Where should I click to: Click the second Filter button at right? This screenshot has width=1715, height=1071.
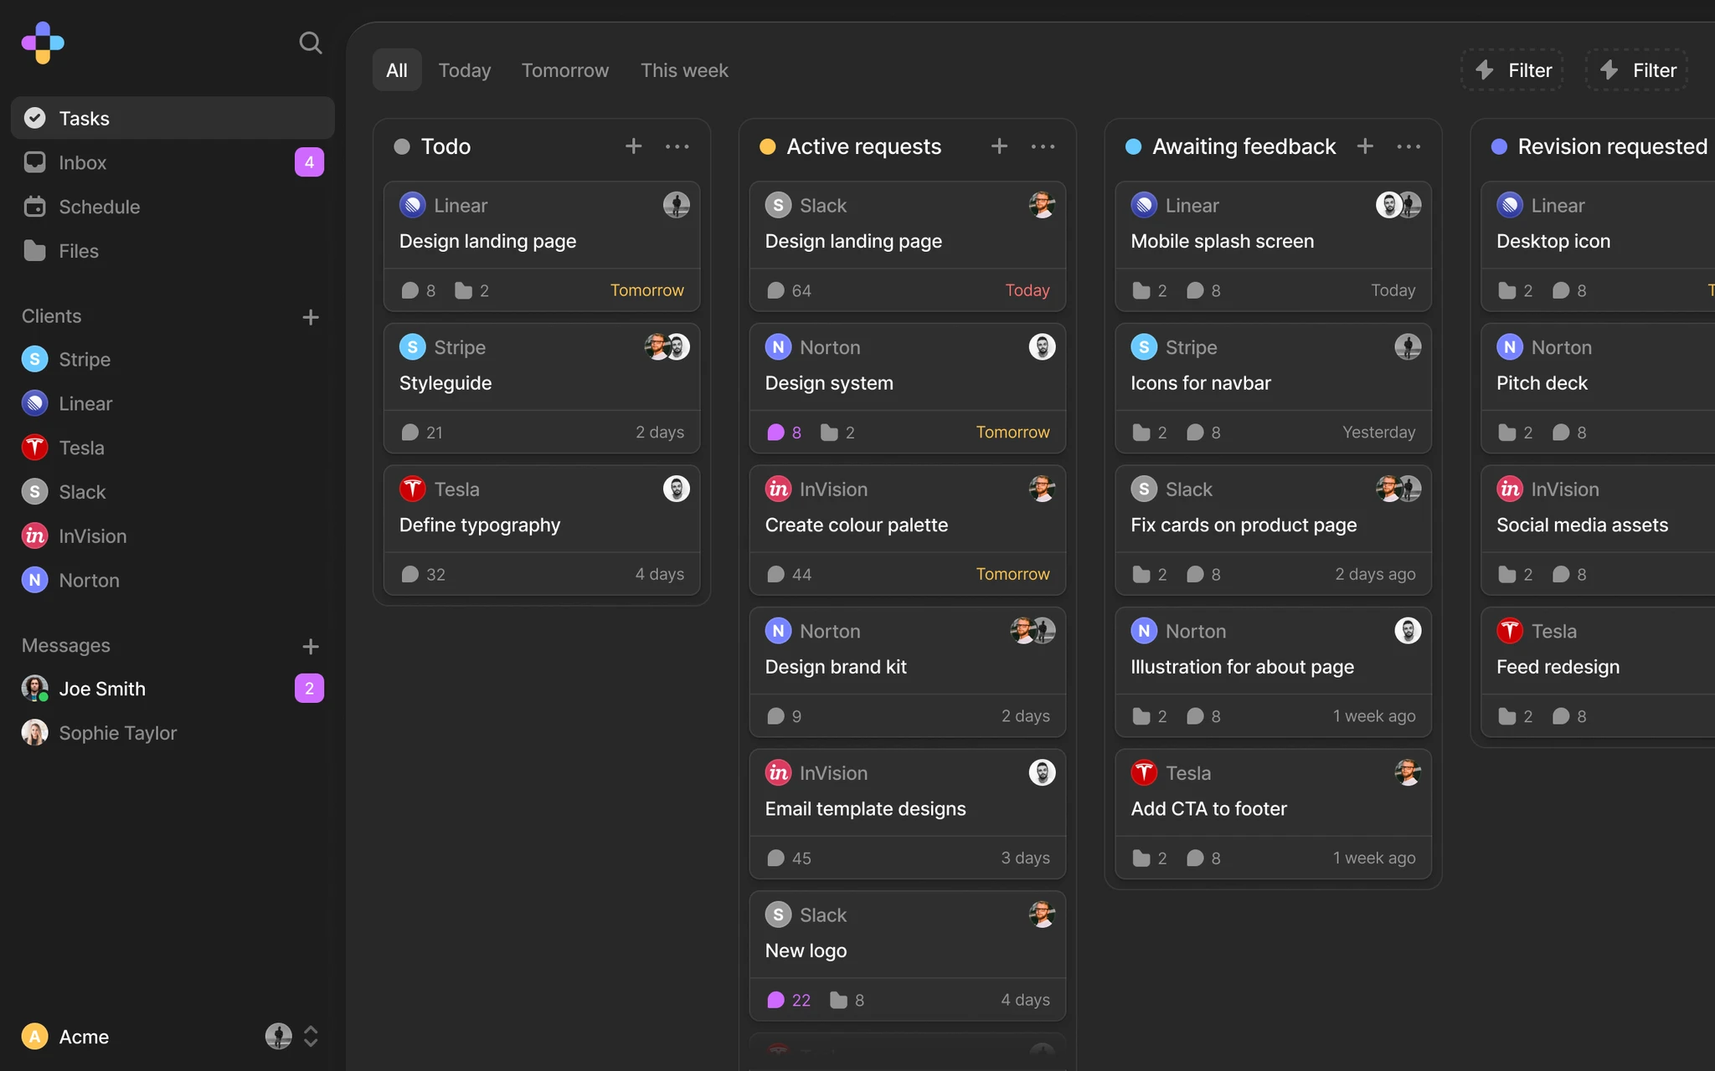pyautogui.click(x=1637, y=70)
